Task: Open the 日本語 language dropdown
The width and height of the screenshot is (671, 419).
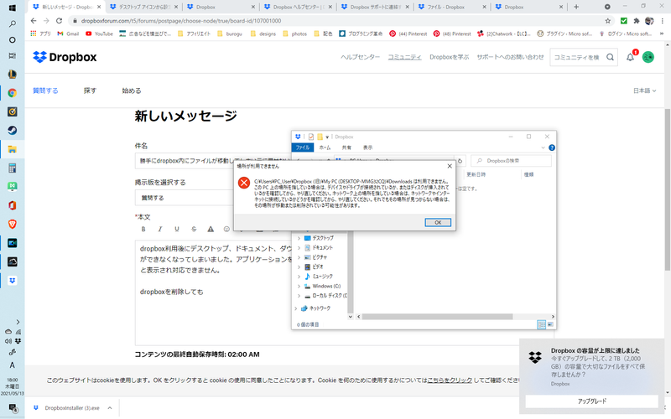Action: [x=643, y=90]
